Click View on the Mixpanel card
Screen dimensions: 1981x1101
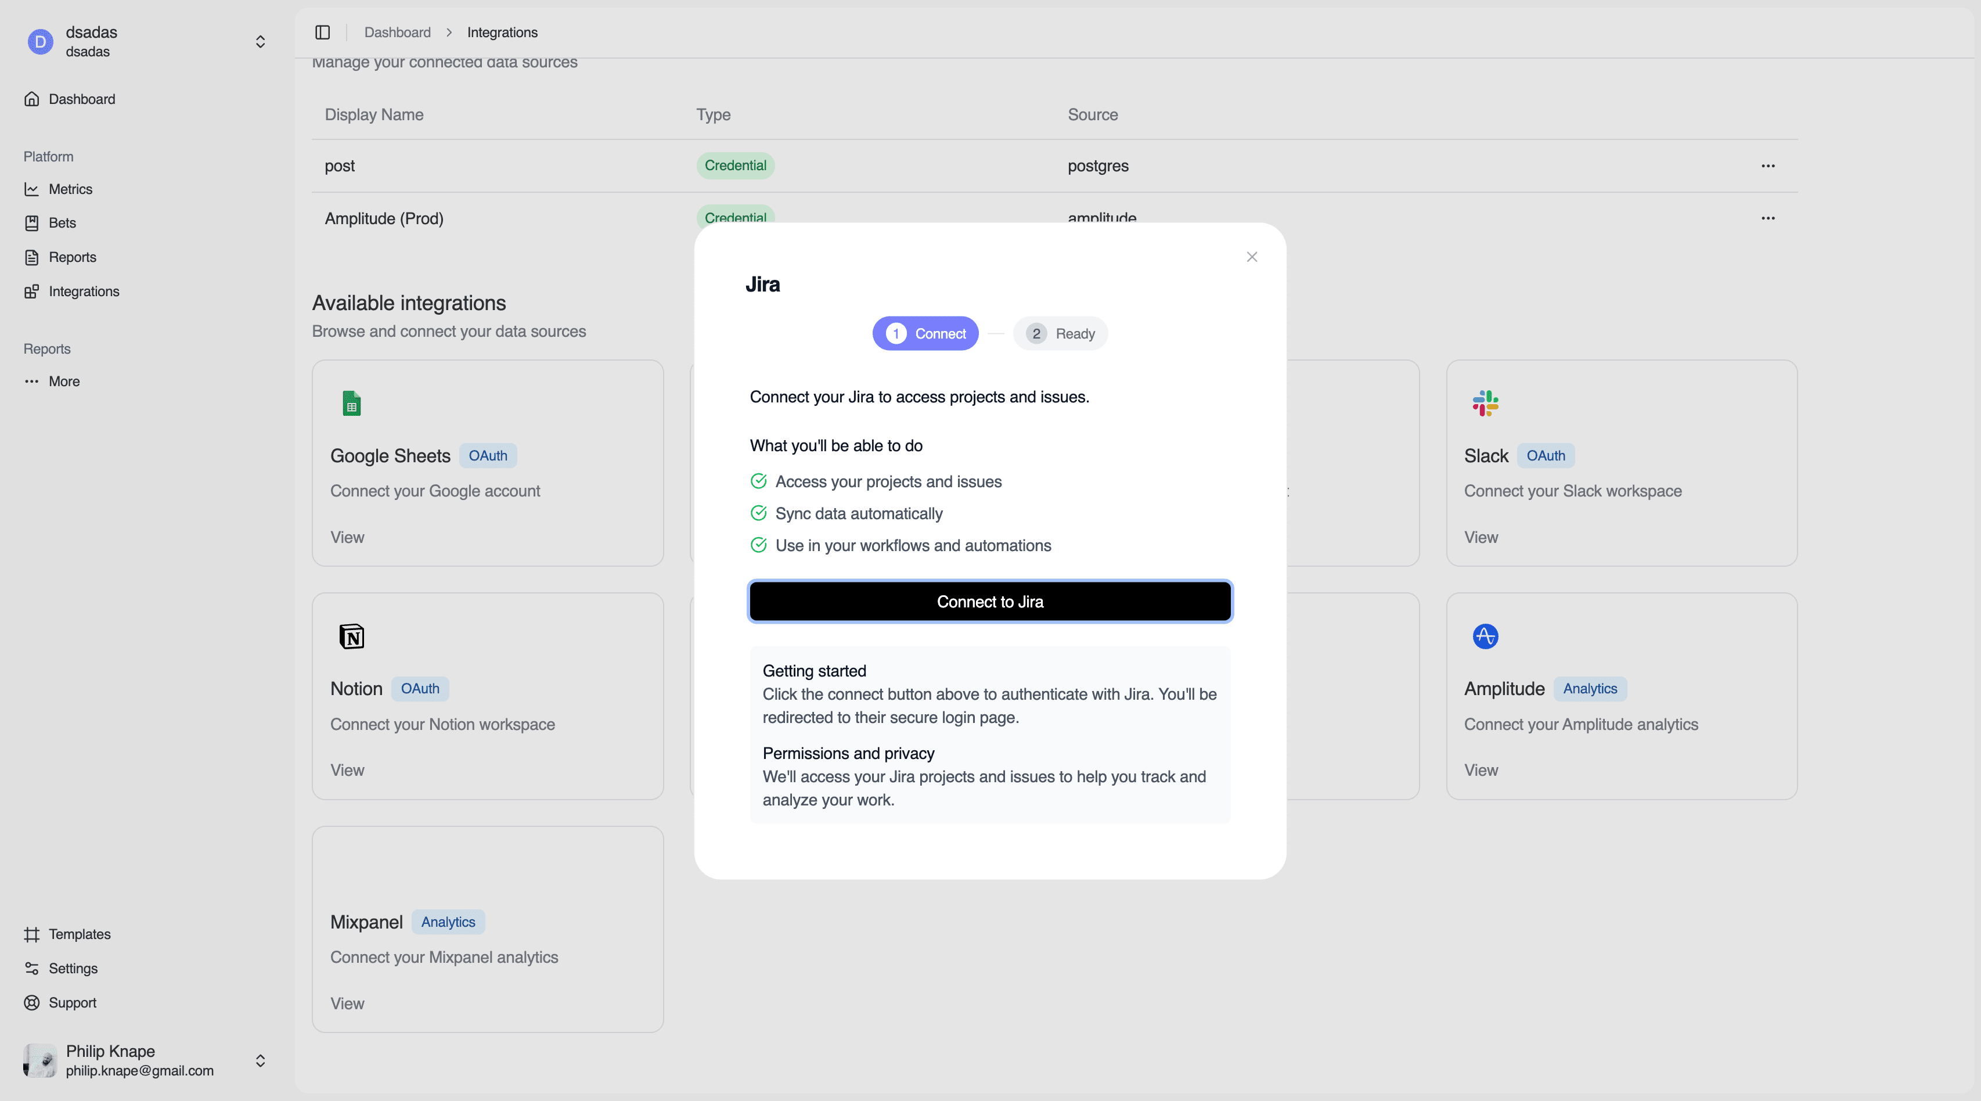347,1003
